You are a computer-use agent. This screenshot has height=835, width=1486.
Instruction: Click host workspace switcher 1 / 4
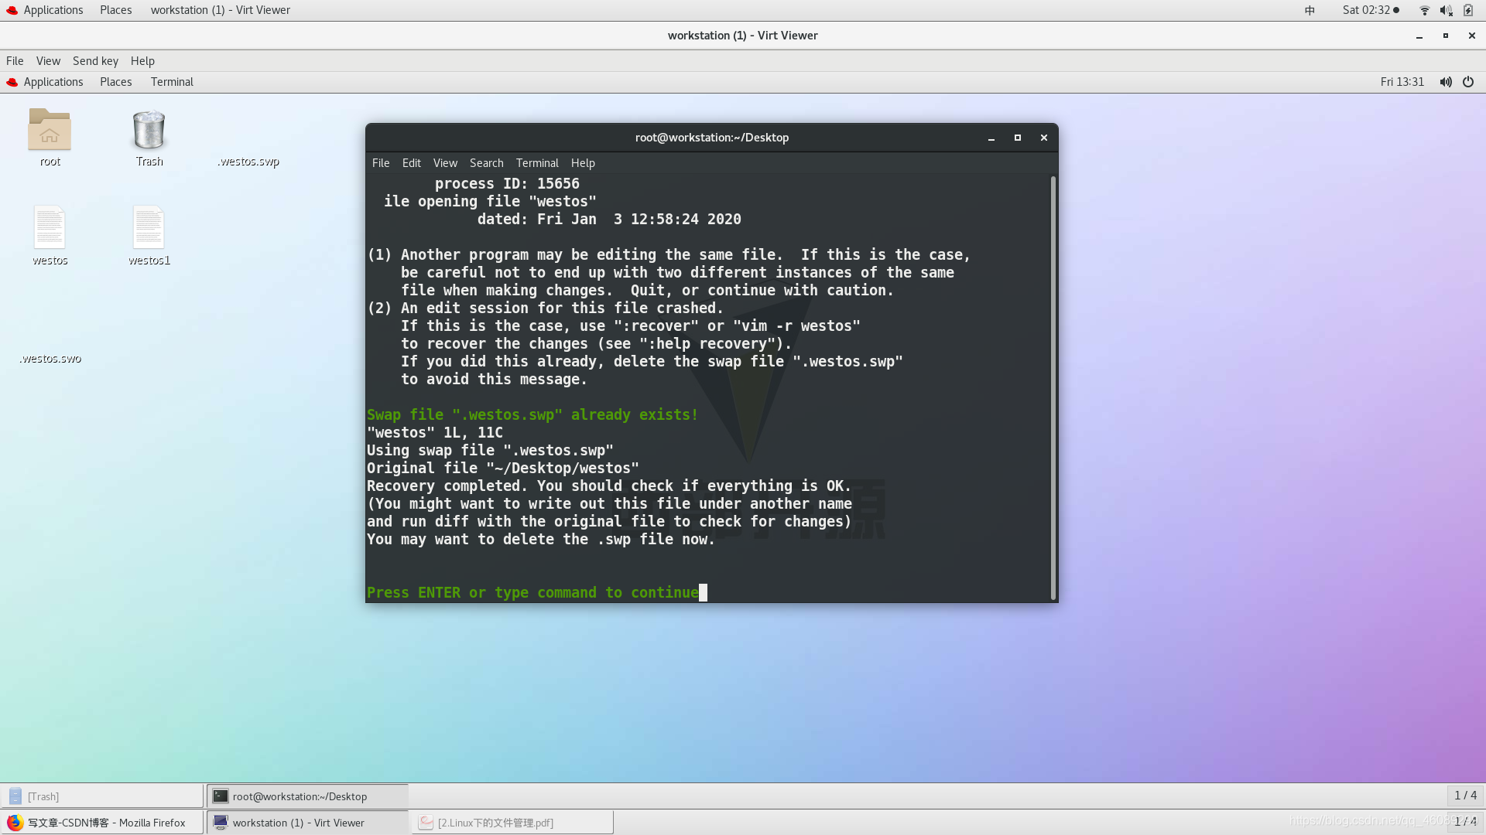click(1465, 822)
